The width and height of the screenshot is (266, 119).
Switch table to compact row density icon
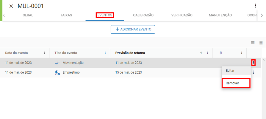(x=261, y=43)
